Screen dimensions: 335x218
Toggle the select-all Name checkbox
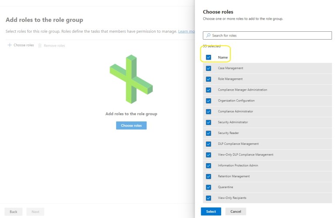[x=209, y=57]
